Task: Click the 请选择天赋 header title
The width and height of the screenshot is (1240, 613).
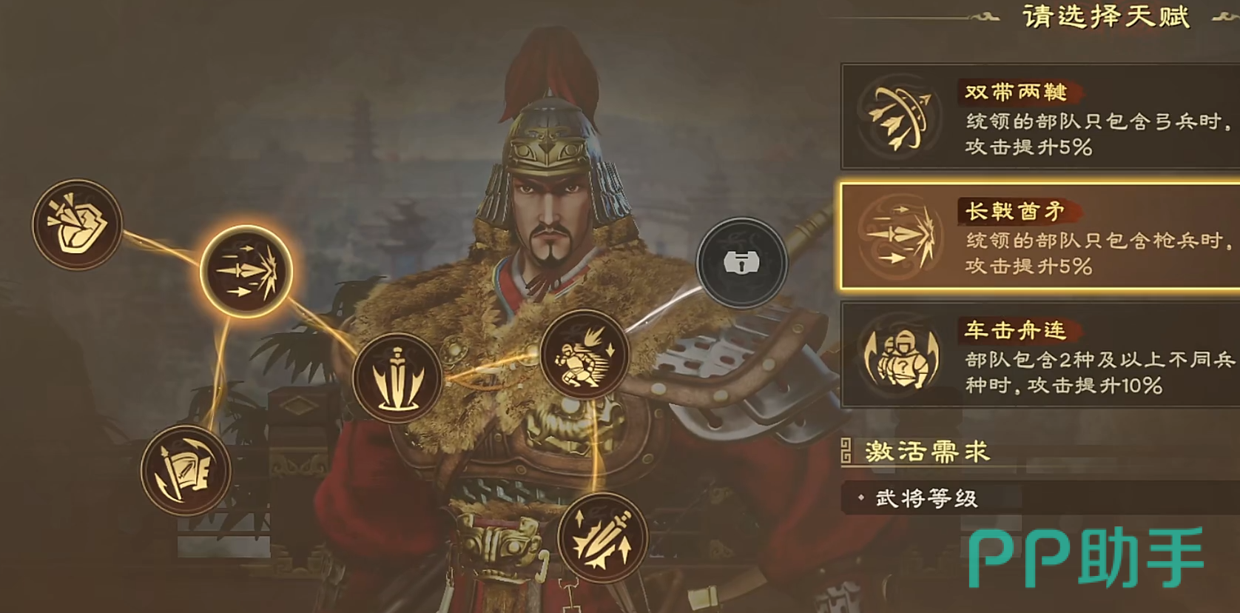Action: coord(1107,16)
